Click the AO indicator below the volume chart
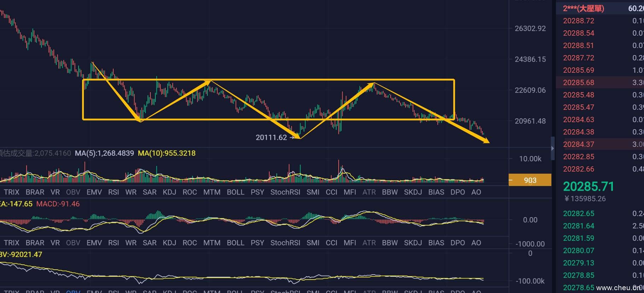644x293 pixels. point(476,192)
